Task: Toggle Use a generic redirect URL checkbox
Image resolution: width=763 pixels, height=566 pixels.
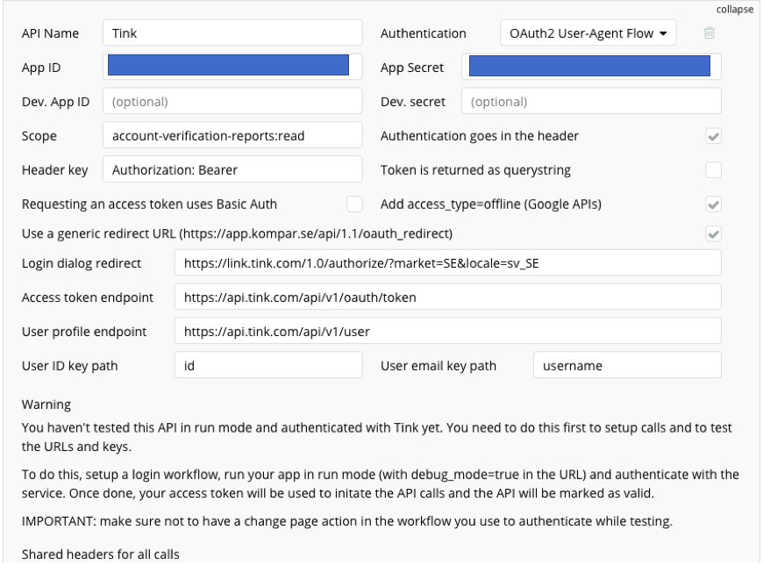Action: click(x=713, y=233)
